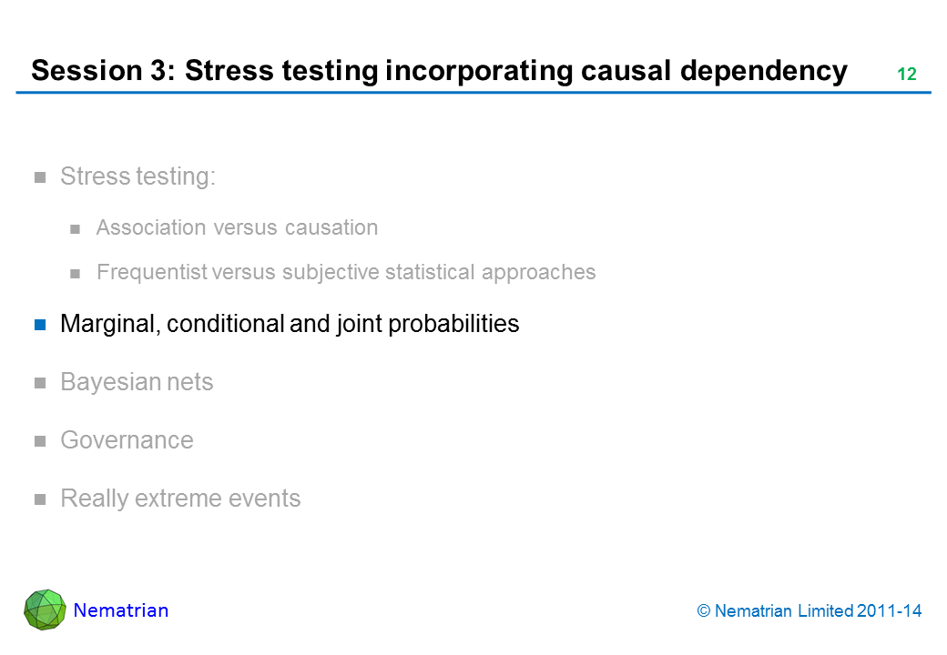Select Association versus causation item
The width and height of the screenshot is (947, 655).
click(237, 227)
